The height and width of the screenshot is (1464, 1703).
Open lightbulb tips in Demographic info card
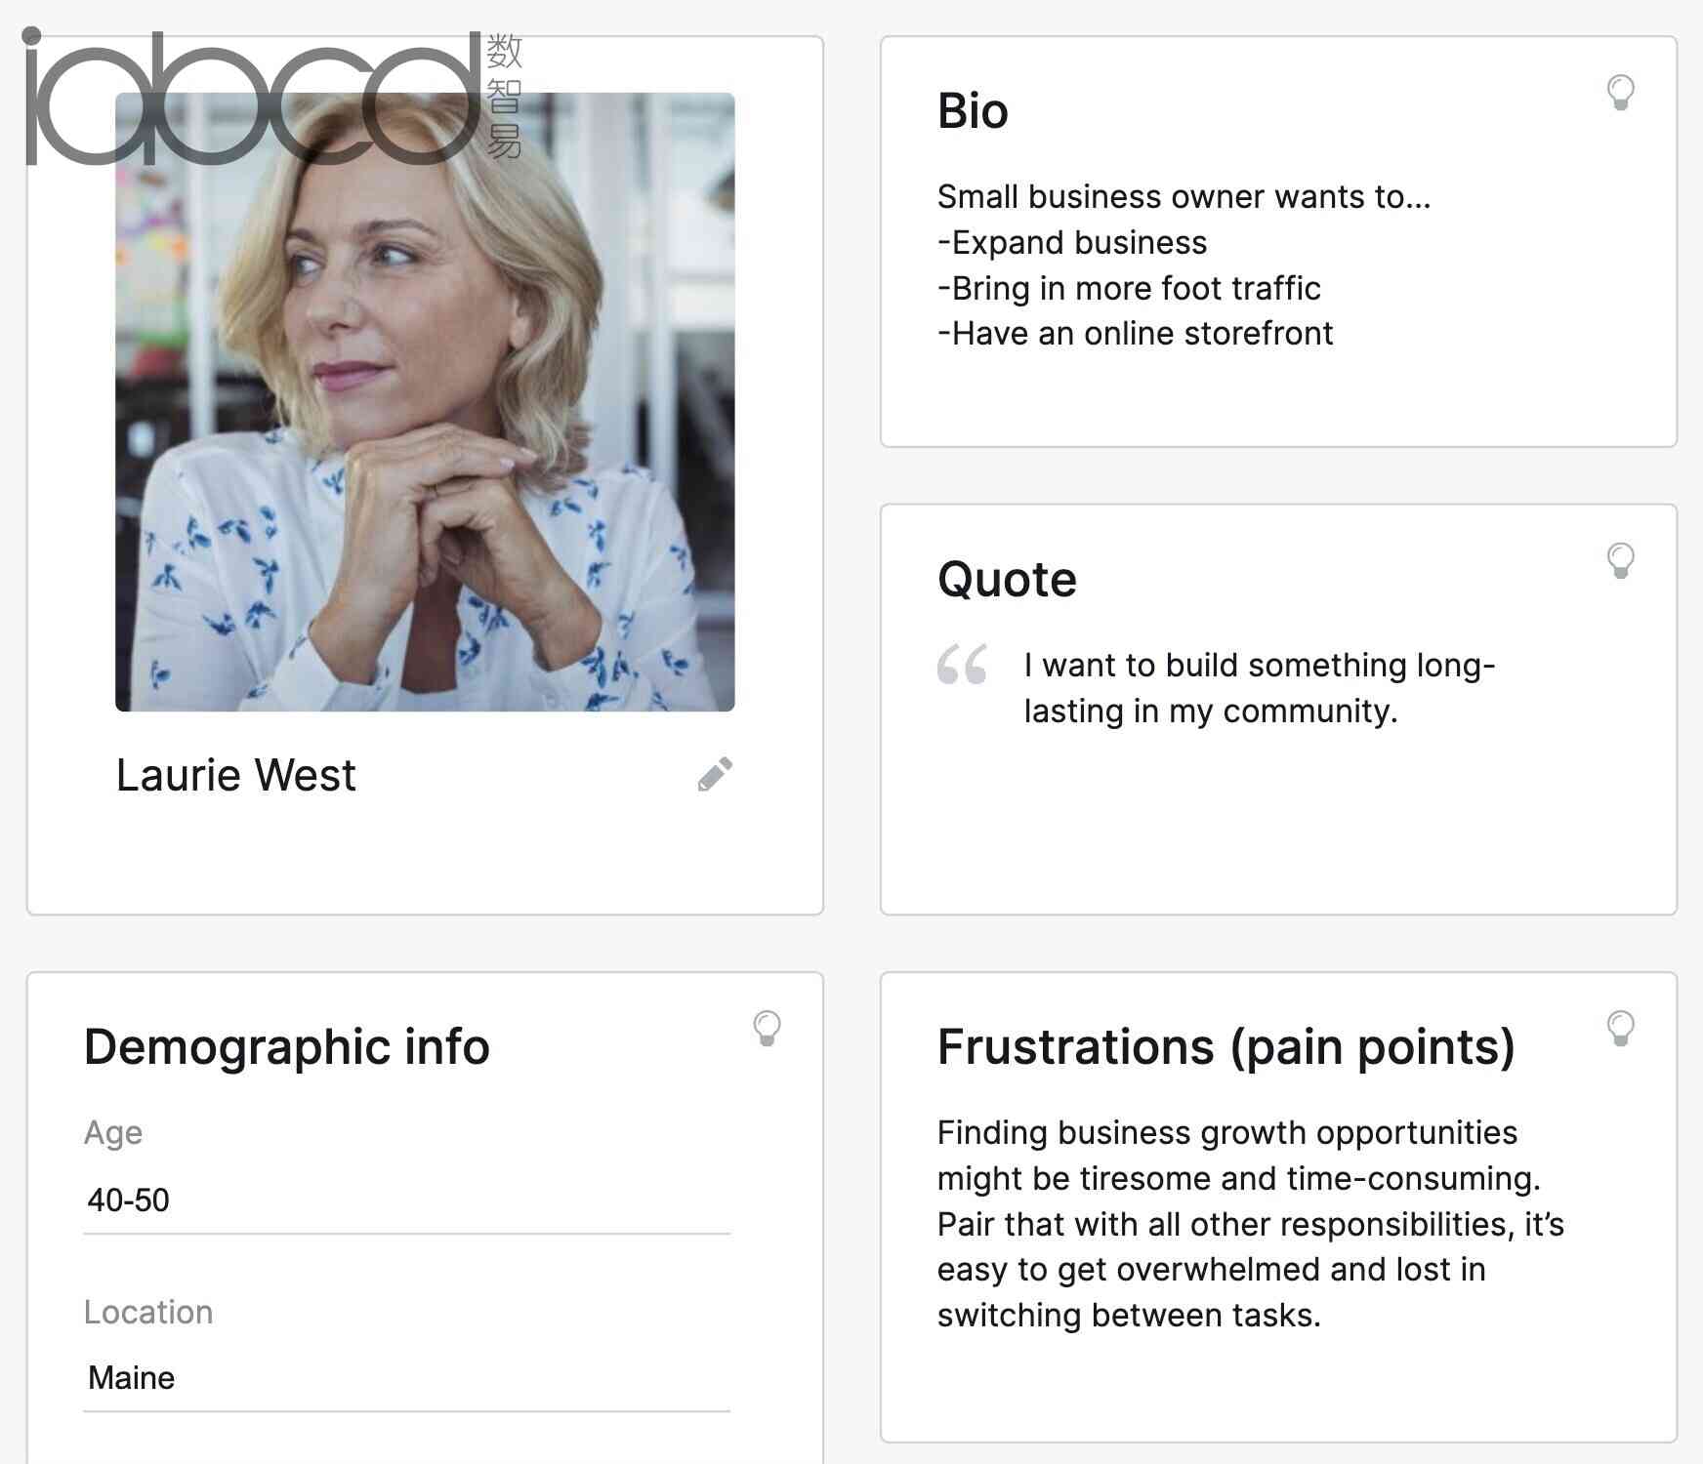coord(767,1029)
